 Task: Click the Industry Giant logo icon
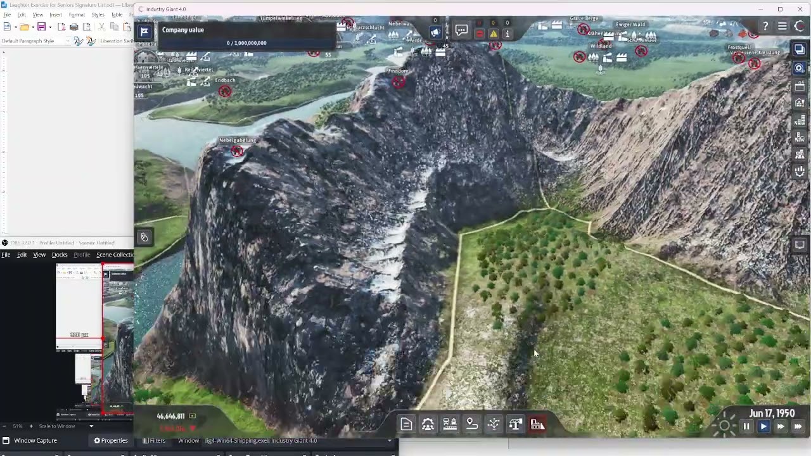click(800, 26)
